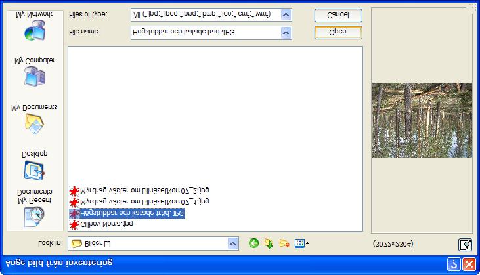Screen dimensions: 480x275
Task: Go to My Computer in places bar
Action: pos(35,72)
